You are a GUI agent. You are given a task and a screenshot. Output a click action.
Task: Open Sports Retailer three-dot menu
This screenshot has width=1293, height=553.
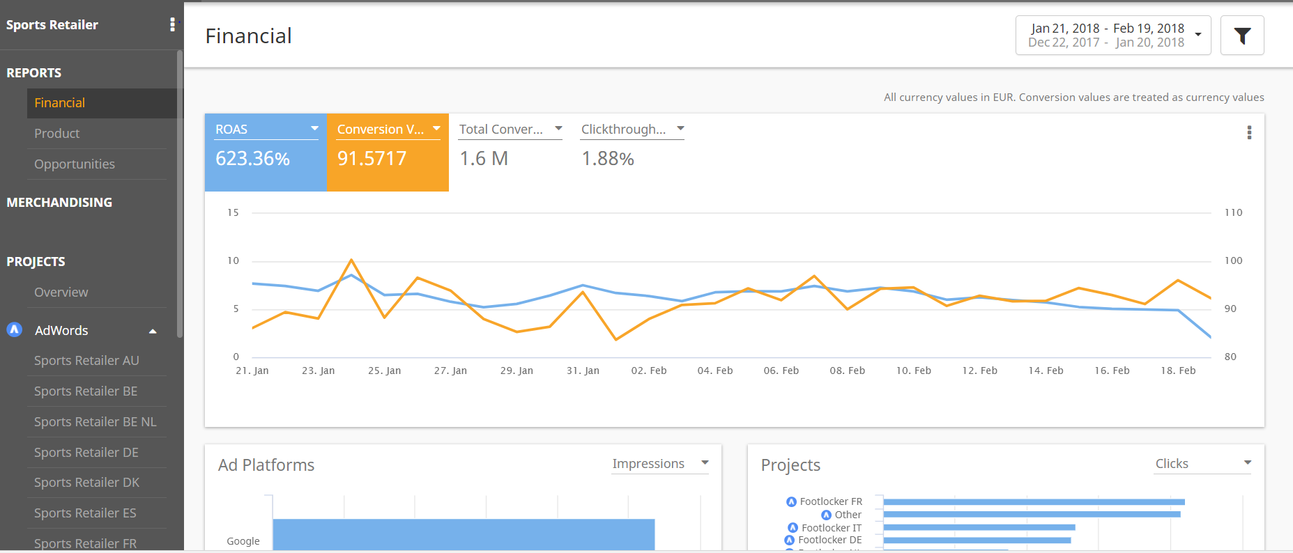click(172, 25)
